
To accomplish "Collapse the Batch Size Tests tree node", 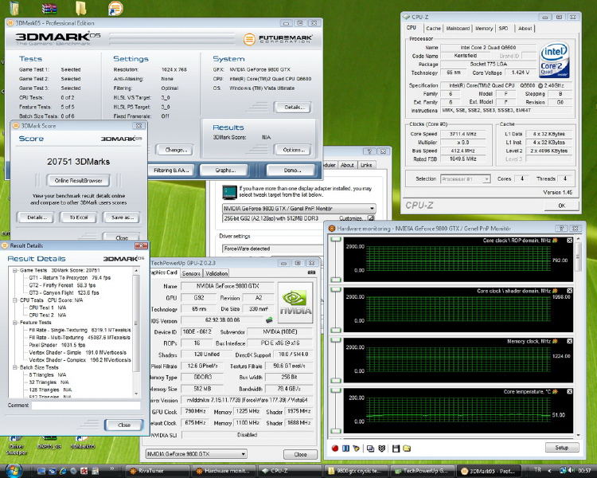I will (x=15, y=367).
